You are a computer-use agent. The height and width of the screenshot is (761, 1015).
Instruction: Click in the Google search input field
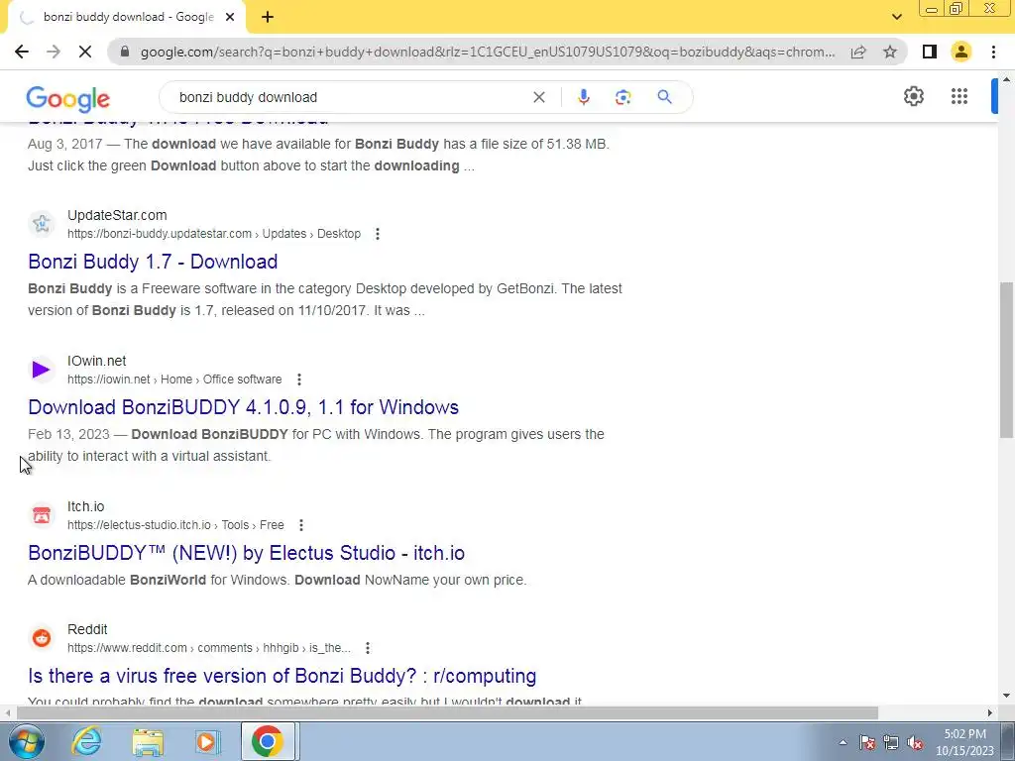350,97
